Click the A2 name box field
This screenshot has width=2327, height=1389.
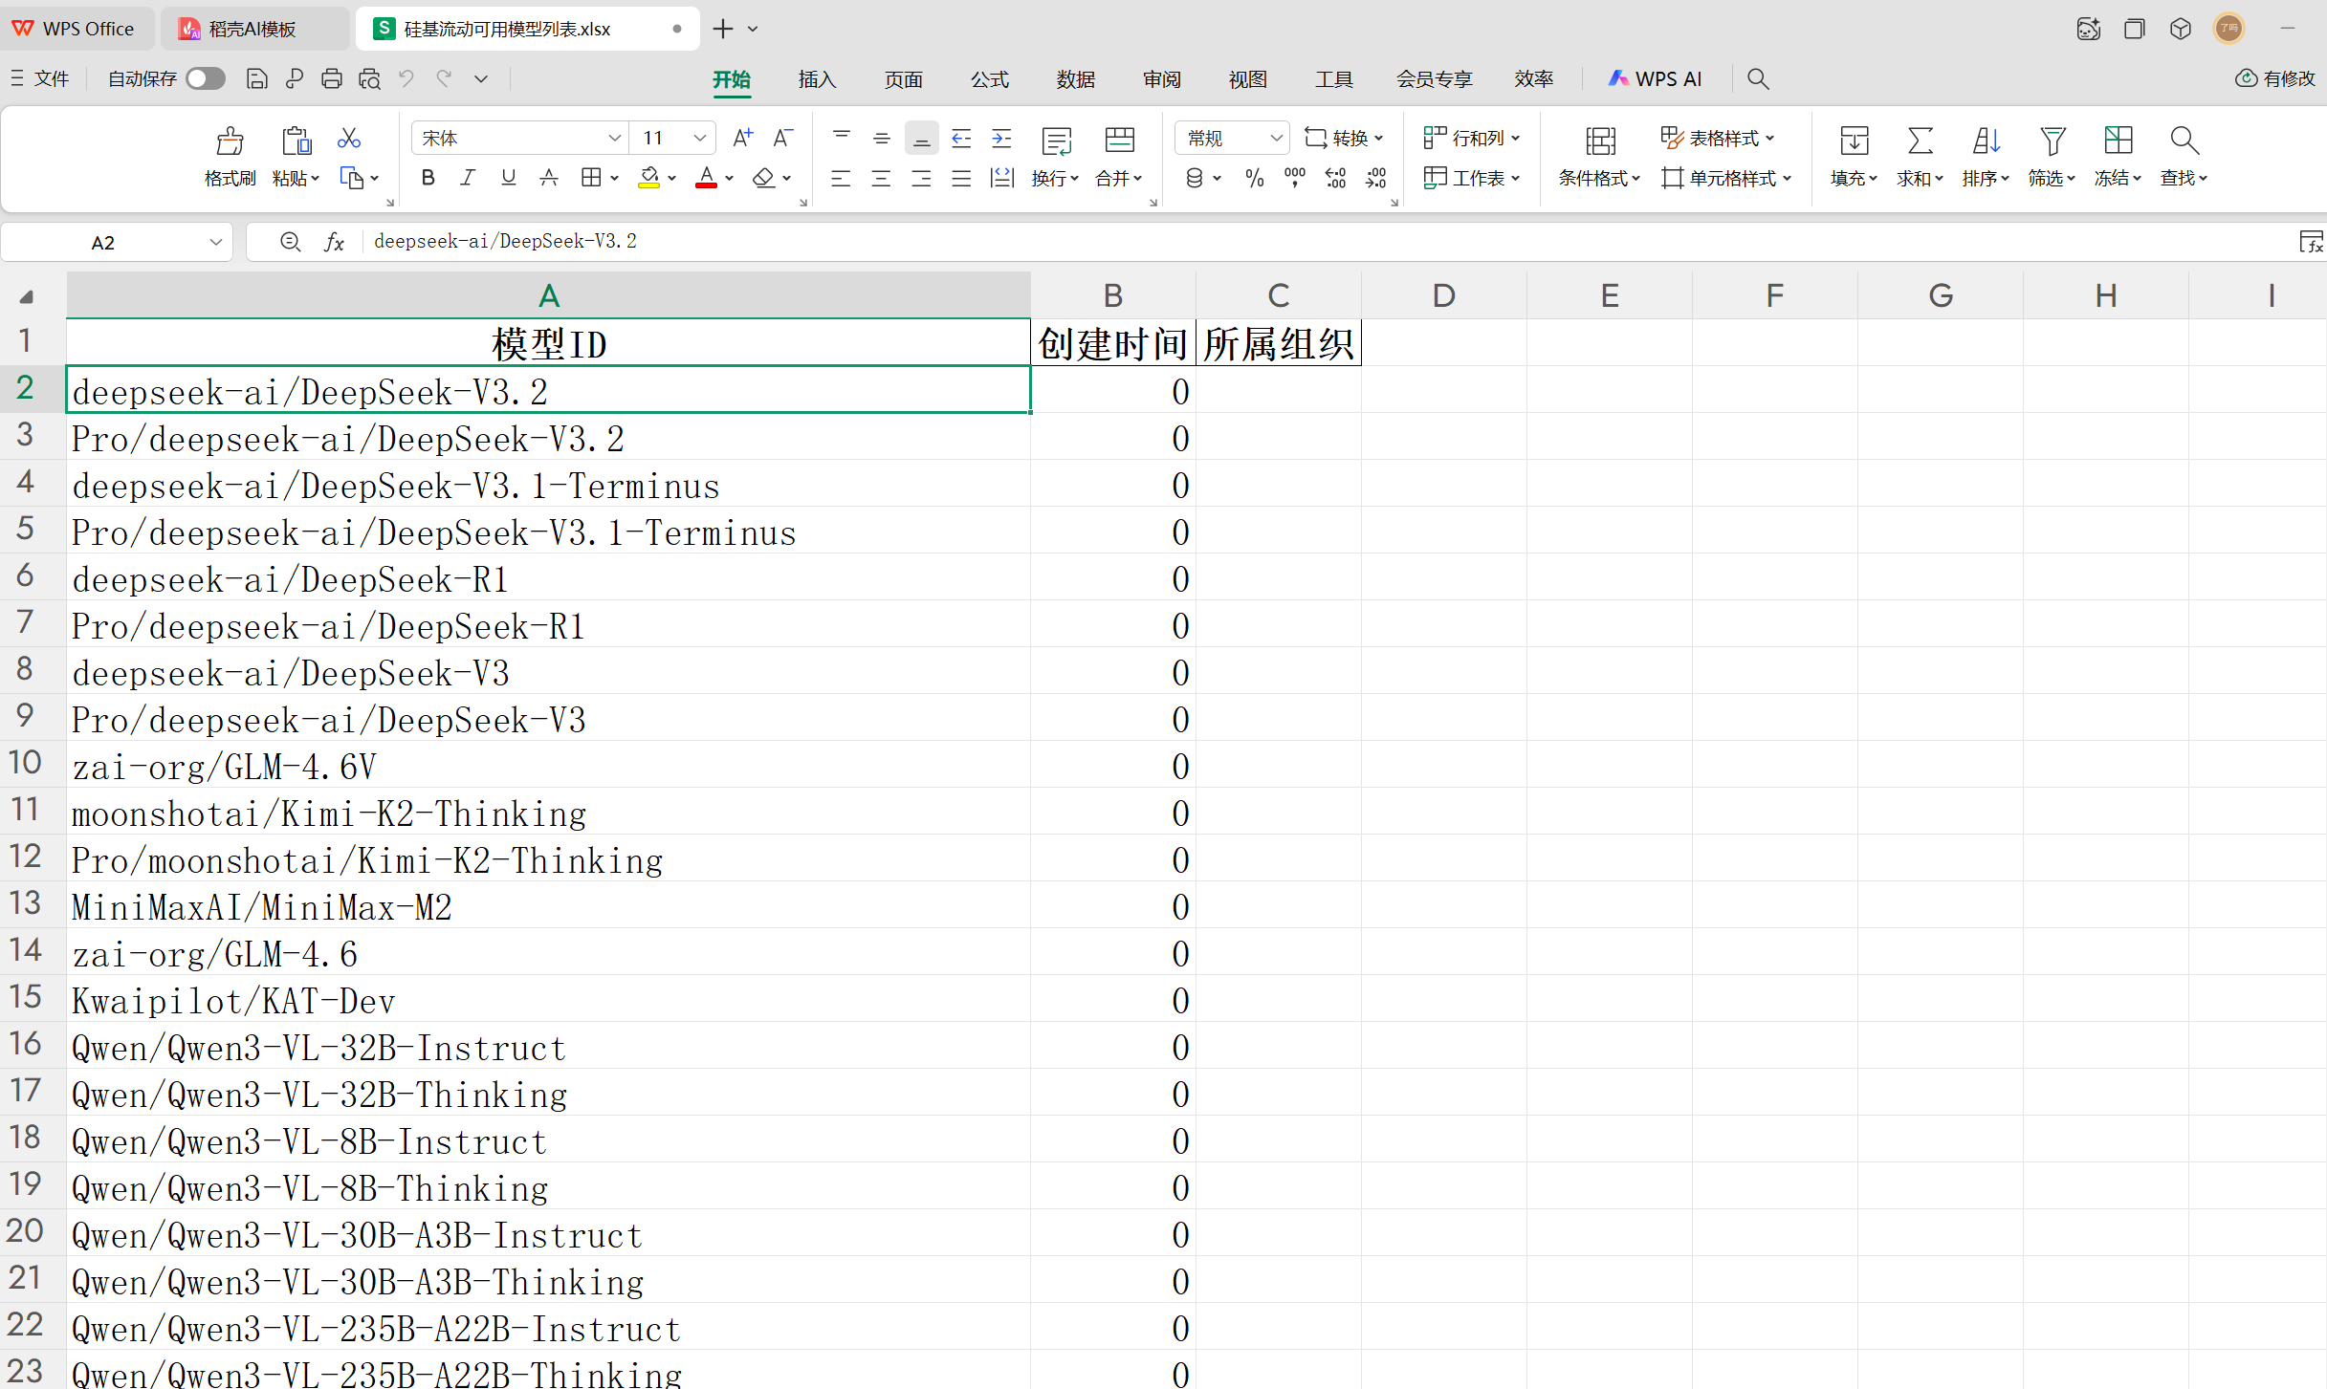tap(103, 243)
